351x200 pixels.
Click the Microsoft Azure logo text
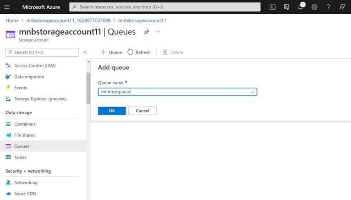[x=41, y=7]
